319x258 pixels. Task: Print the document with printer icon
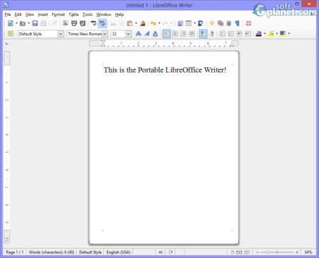[74, 23]
